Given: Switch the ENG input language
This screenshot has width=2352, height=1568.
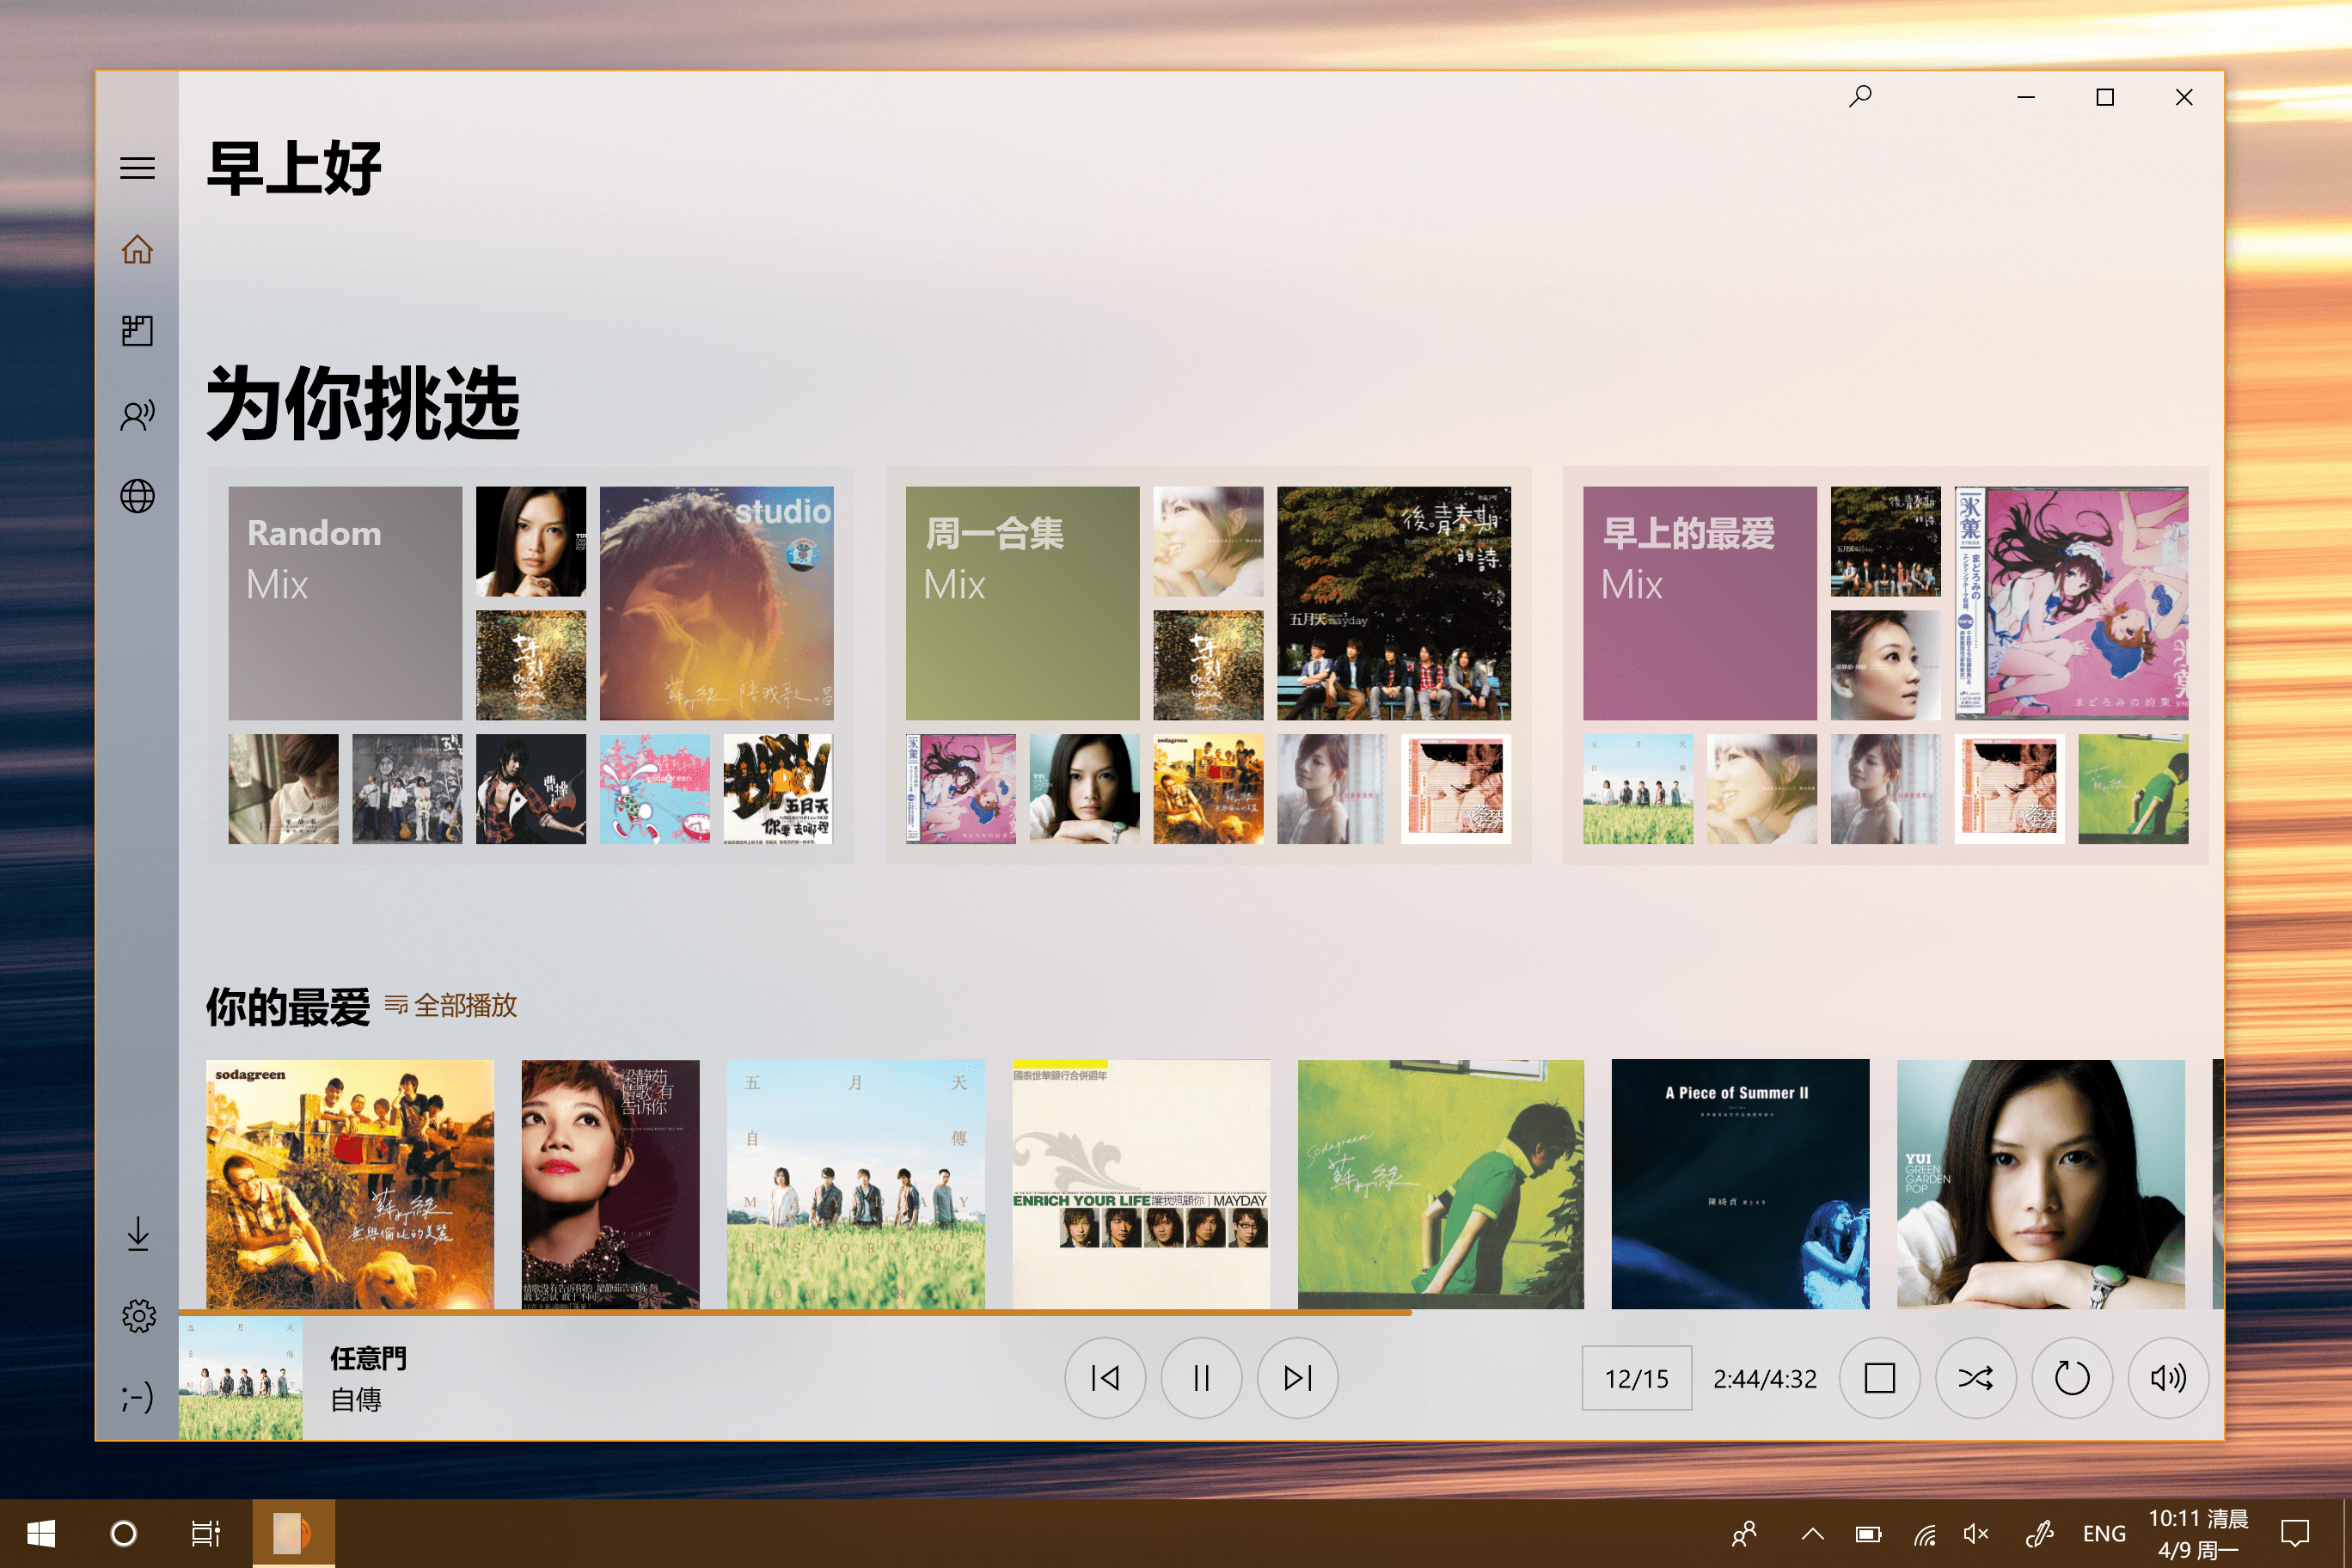Looking at the screenshot, I should click(x=2104, y=1533).
